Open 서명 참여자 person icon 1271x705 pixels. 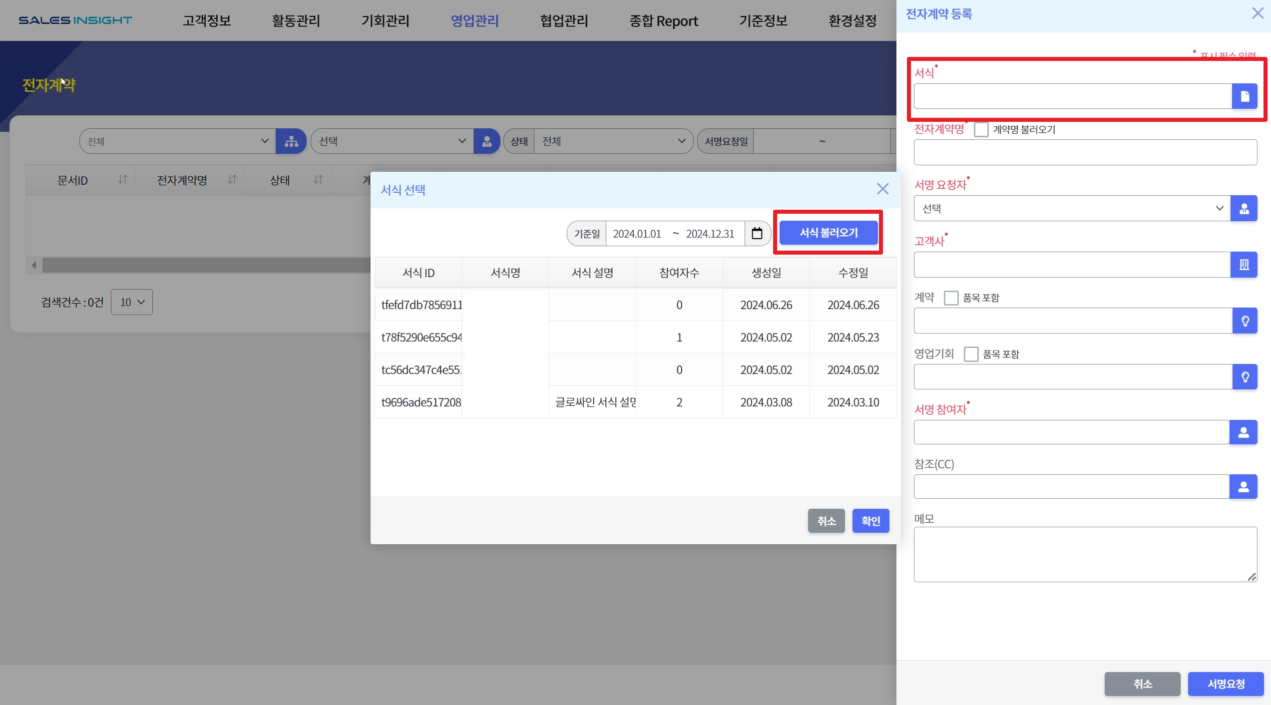point(1244,432)
